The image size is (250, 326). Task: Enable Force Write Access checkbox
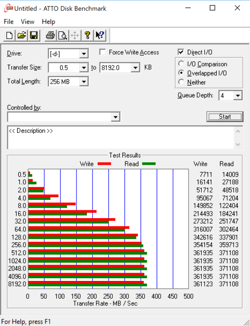[x=102, y=52]
